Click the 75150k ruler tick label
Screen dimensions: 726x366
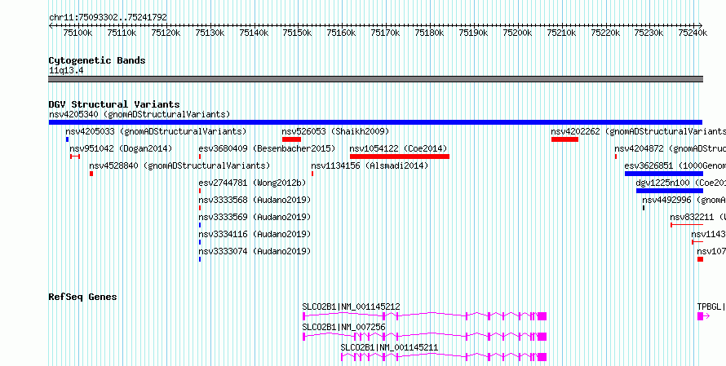tap(298, 33)
